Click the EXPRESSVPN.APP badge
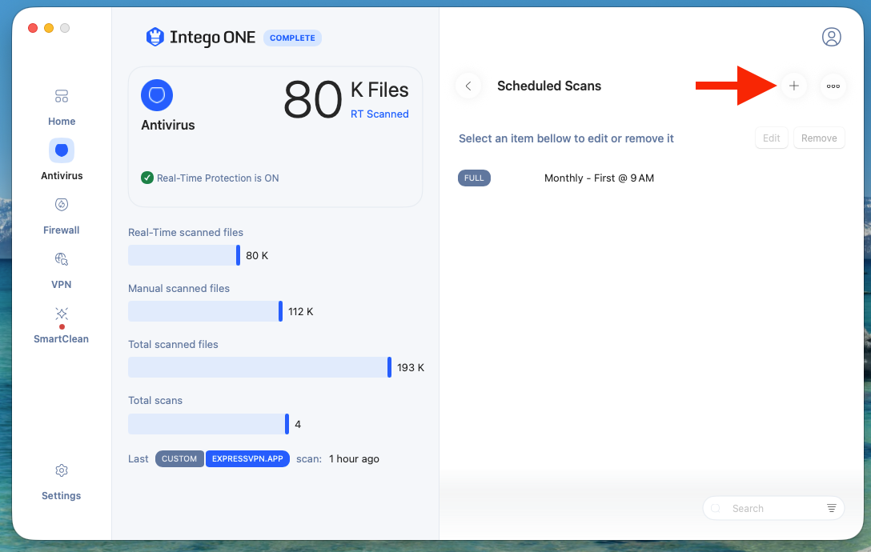The height and width of the screenshot is (552, 871). pyautogui.click(x=247, y=458)
